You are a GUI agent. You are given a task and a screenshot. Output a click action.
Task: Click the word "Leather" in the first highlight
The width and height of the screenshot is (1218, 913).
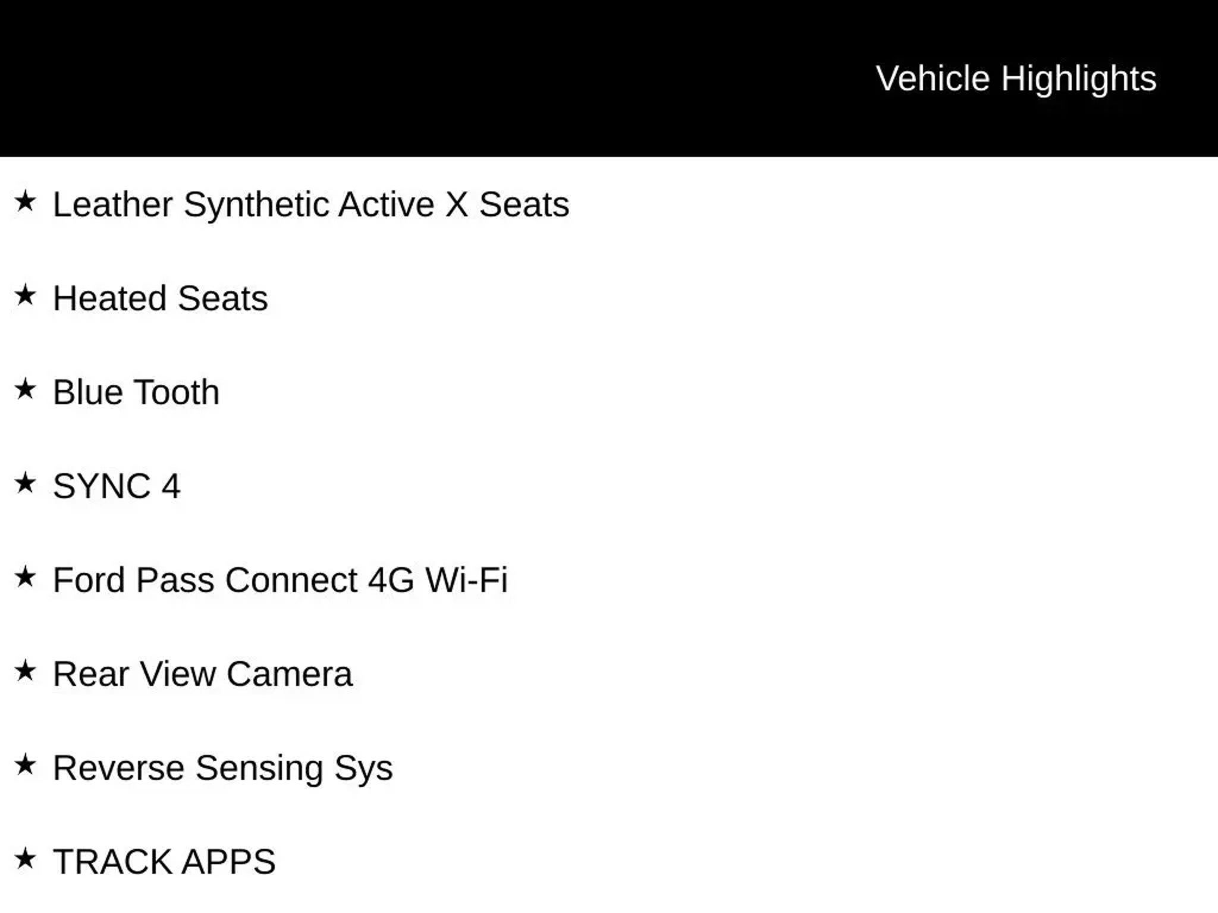pos(112,204)
